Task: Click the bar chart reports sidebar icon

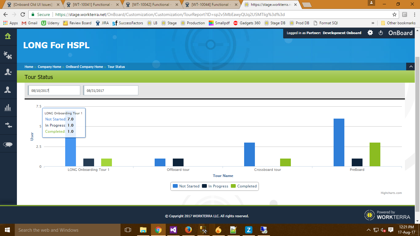Action: point(8,108)
